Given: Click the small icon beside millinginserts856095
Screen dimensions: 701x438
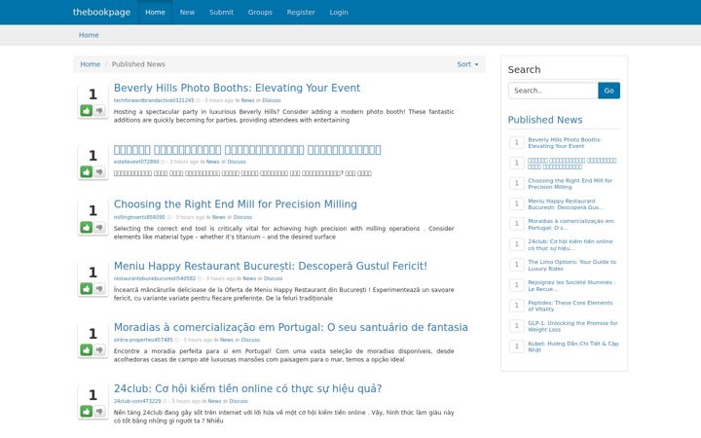Looking at the screenshot, I should 168,217.
